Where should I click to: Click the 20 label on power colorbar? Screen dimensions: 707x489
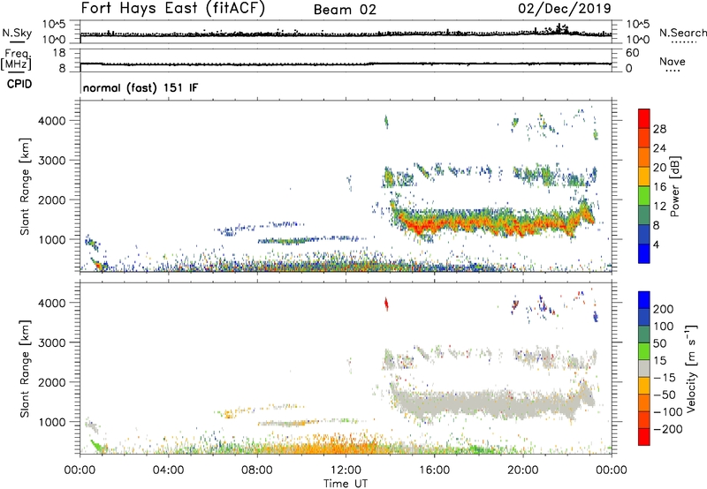(659, 168)
